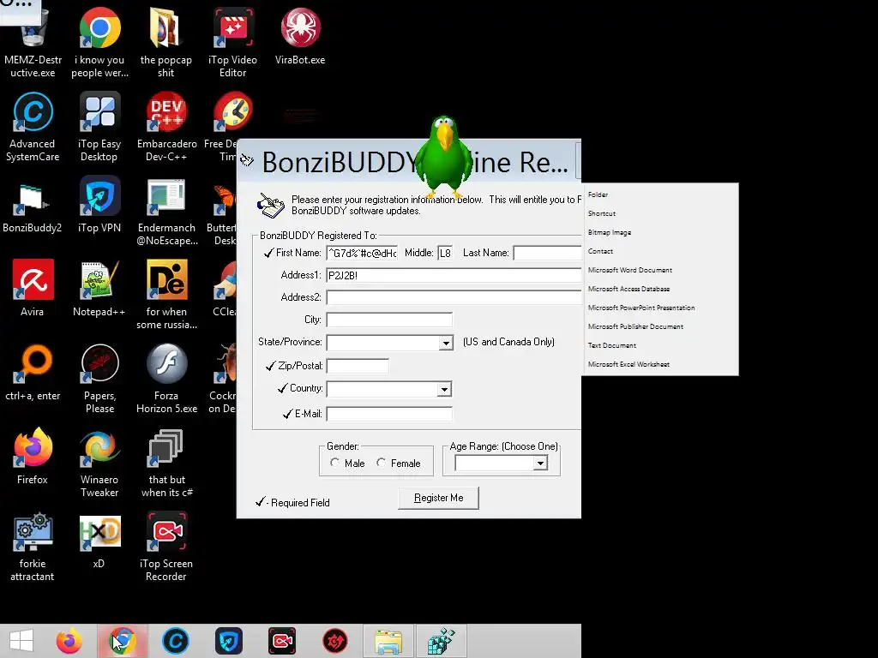Screen dimensions: 878x658
Task: Open Firefox from the taskbar
Action: point(69,641)
